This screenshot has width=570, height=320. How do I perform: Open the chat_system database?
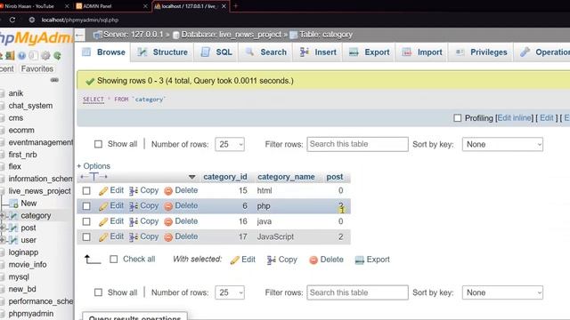(x=30, y=106)
